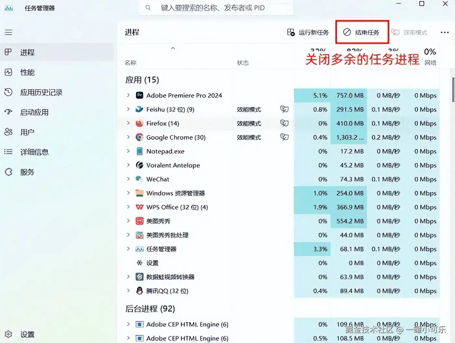This screenshot has width=455, height=343.
Task: Open 设置 at bottom of sidebar
Action: 19,334
